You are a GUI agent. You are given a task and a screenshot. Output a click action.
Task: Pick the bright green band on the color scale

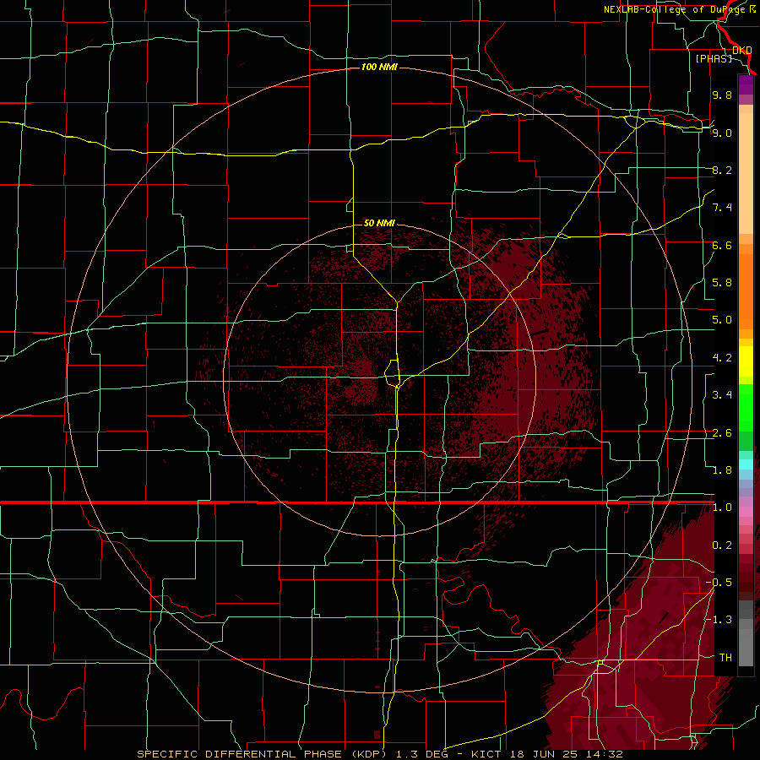tap(746, 408)
